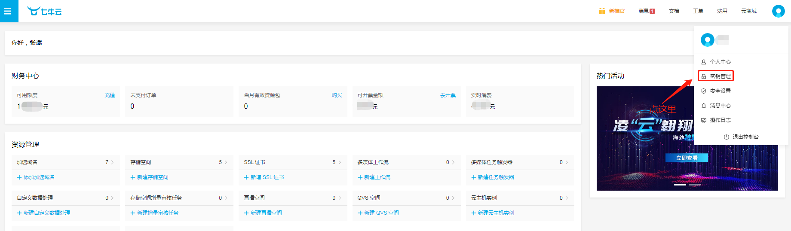Expand the 直播空间 row chevron
Screen dimensions: 791x231
tap(340, 198)
